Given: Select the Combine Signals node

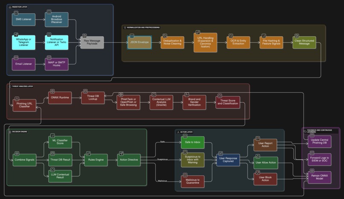Looking at the screenshot, I should point(24,160).
